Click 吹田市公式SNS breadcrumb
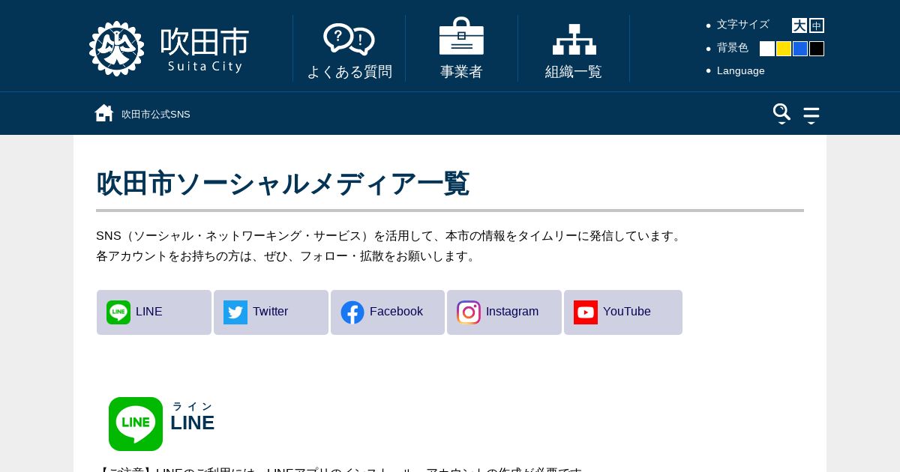900x472 pixels. pyautogui.click(x=156, y=114)
